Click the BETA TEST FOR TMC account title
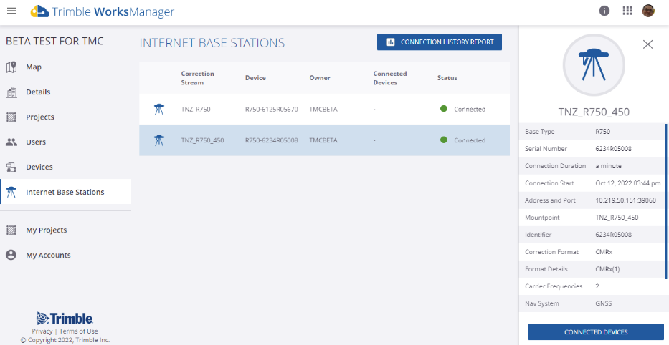The height and width of the screenshot is (345, 669). [54, 42]
